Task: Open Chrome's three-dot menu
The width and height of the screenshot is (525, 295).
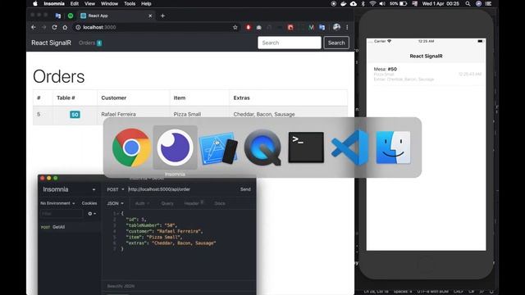Action: [x=347, y=27]
